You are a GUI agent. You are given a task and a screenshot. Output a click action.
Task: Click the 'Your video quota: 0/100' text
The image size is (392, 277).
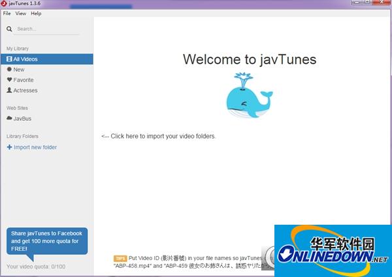[36, 267]
